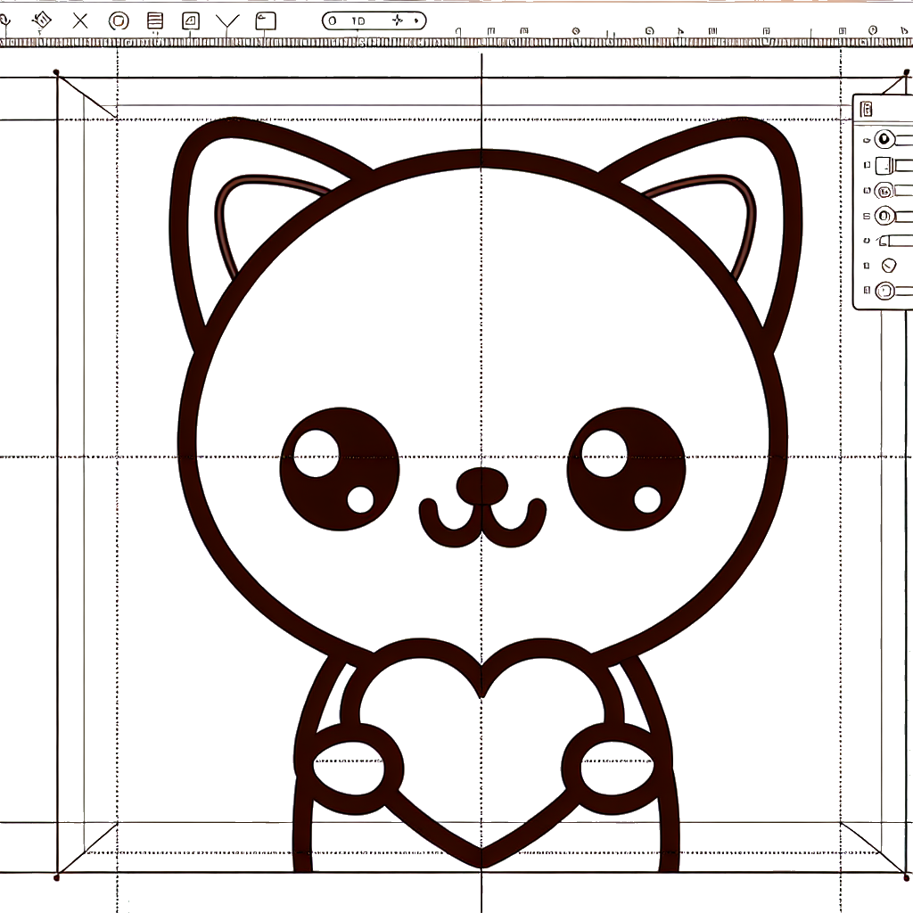Viewport: 913px width, 913px height.
Task: Select the V-shaped tool in top toolbar
Action: 227,21
